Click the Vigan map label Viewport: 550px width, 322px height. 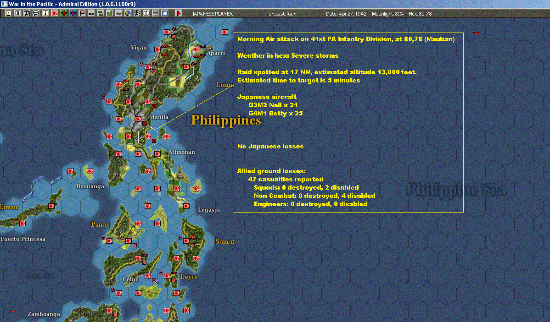[x=139, y=48]
